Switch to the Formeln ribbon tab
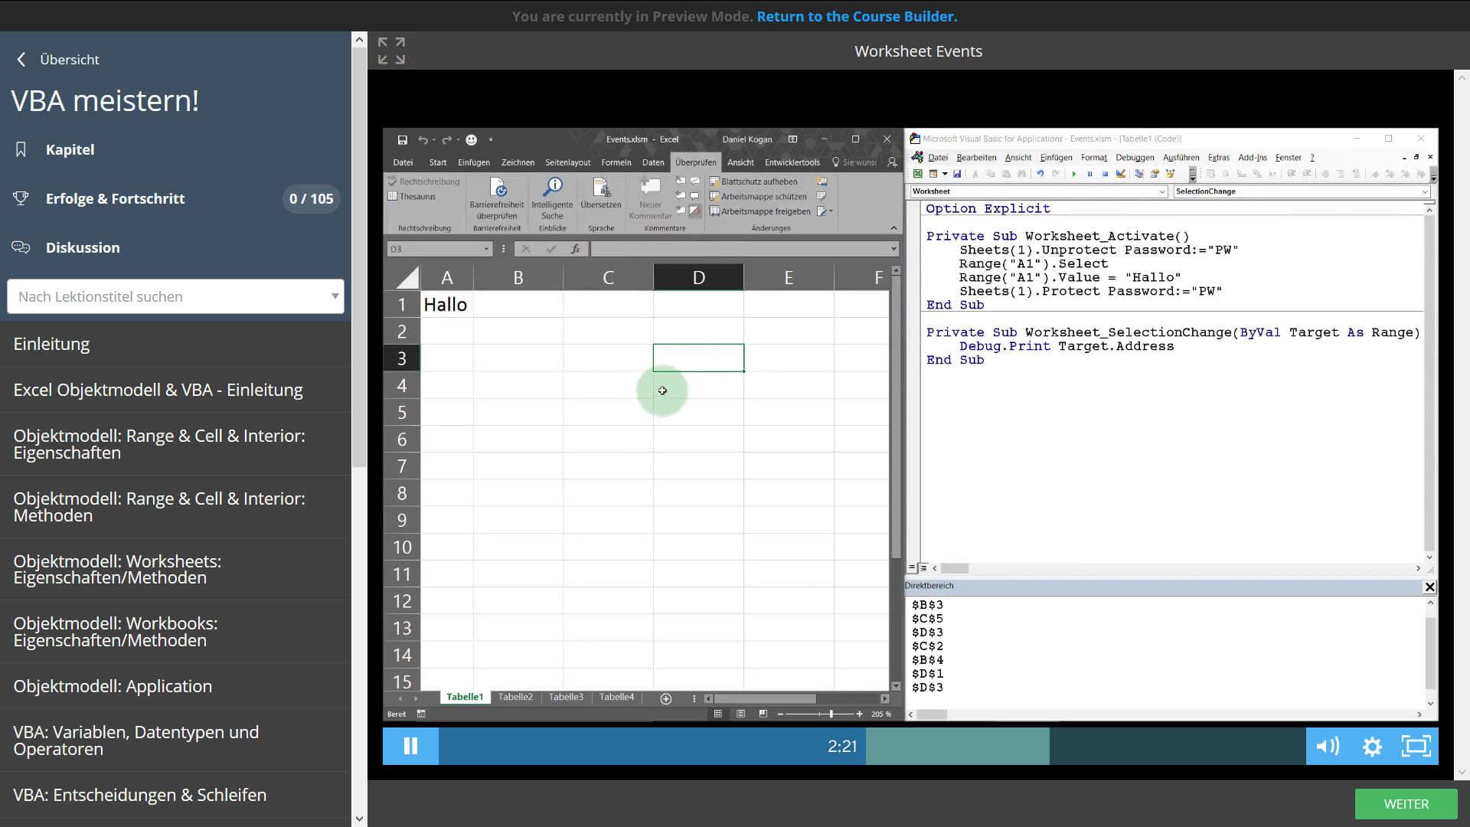 pos(616,162)
